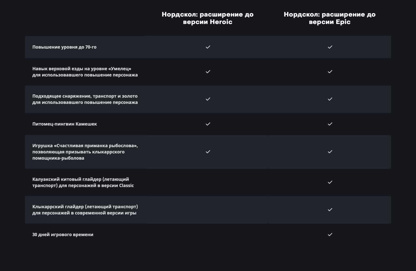This screenshot has height=271, width=416.
Task: Click the «Повышение уровня до 70-го» row label
Action: (x=64, y=47)
